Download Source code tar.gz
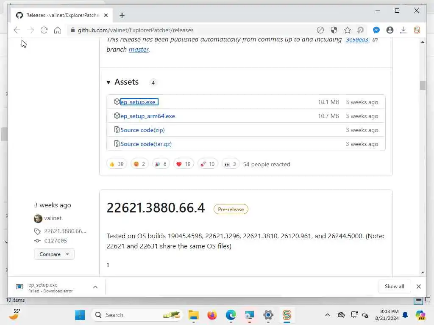Image resolution: width=434 pixels, height=325 pixels. tap(146, 144)
